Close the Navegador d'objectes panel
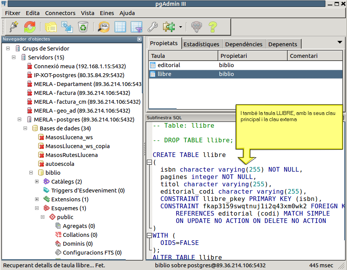Image resolution: width=347 pixels, height=270 pixels. 139,39
